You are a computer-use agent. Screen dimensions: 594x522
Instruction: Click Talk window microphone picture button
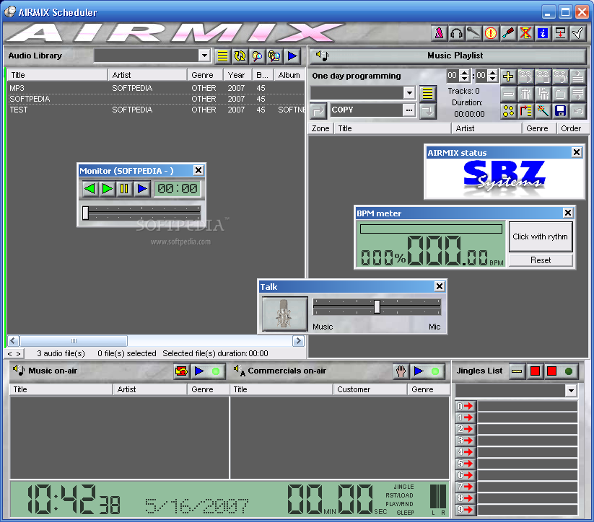[285, 314]
